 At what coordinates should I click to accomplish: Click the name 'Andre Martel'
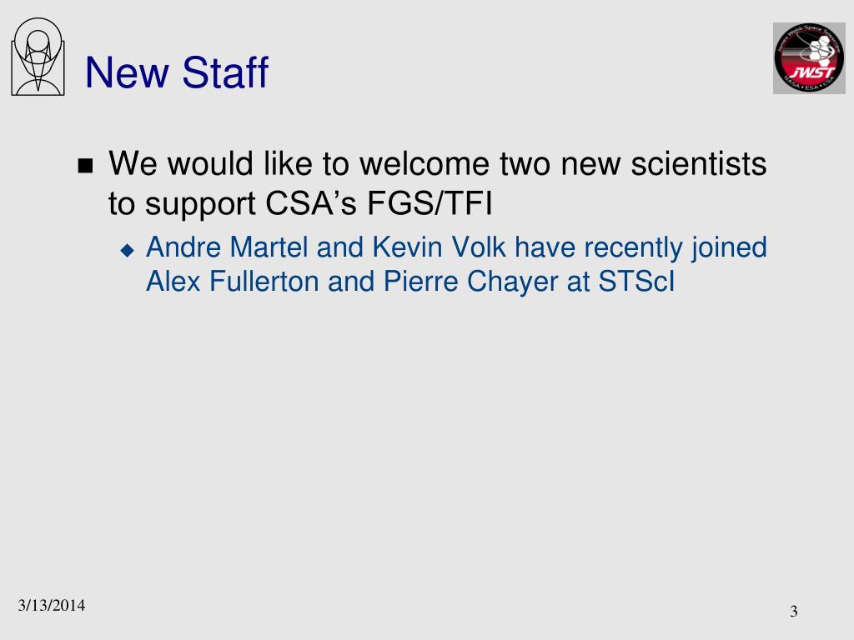pyautogui.click(x=227, y=247)
